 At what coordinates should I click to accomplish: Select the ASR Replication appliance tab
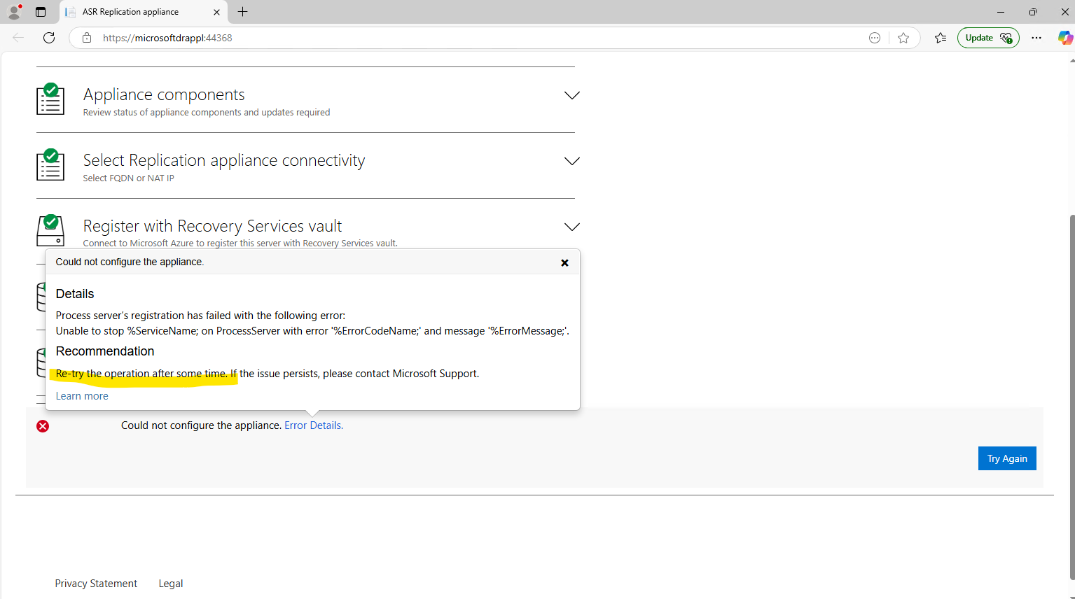(144, 12)
